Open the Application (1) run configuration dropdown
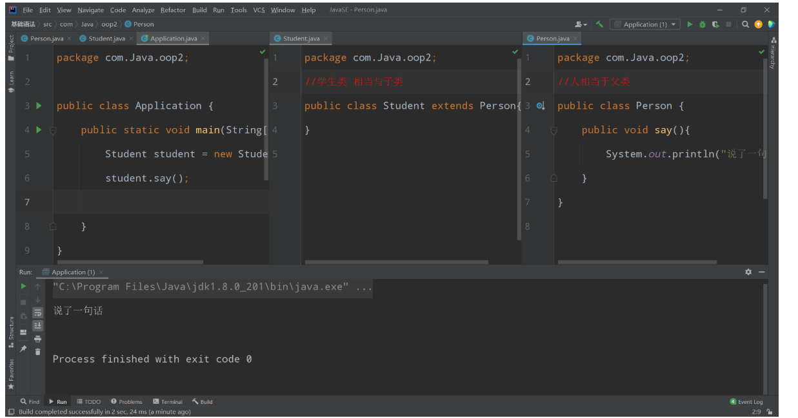 [x=644, y=24]
